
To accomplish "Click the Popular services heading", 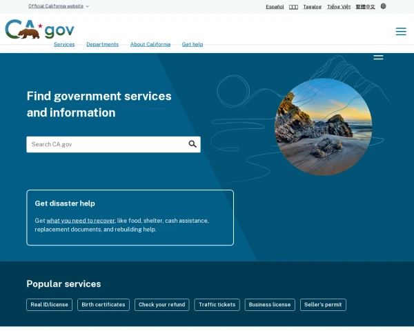I will click(63, 283).
